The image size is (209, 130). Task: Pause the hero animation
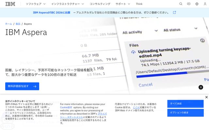tap(201, 87)
